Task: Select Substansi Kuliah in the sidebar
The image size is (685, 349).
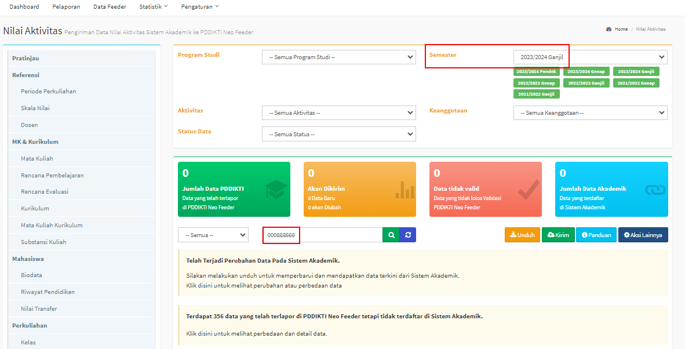Action: (x=82, y=242)
